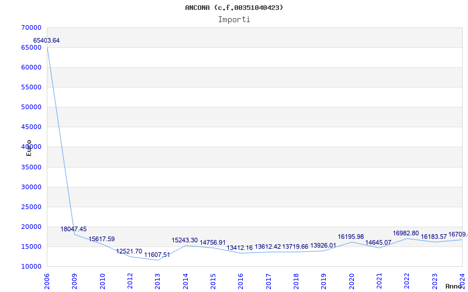Image resolution: width=468 pixels, height=292 pixels.
Task: Click the 50000 y-axis tick label
Action: (x=32, y=107)
